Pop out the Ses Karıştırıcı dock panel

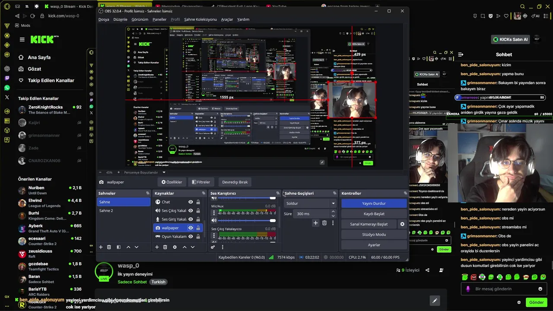coord(278,193)
